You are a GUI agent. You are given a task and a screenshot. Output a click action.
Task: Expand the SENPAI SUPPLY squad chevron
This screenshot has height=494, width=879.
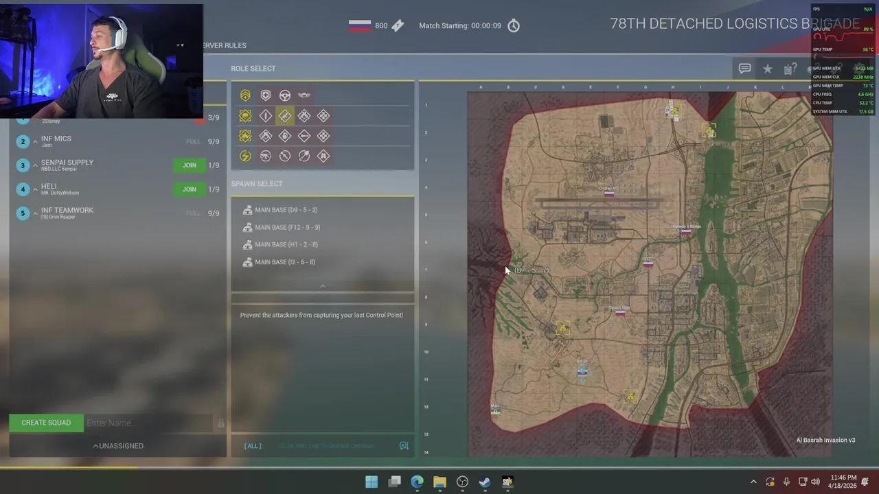[35, 165]
